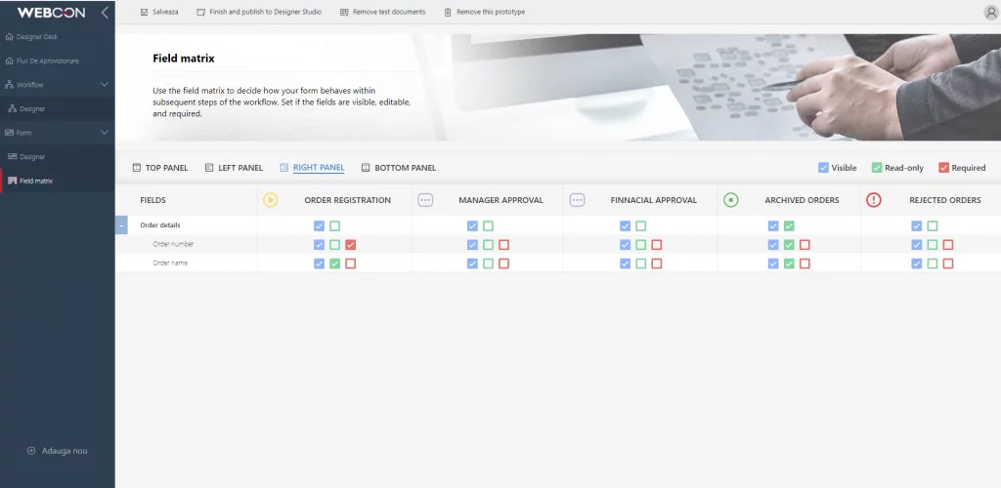
Task: Click the ellipsis icon next to Finnacial Approval
Action: (577, 200)
